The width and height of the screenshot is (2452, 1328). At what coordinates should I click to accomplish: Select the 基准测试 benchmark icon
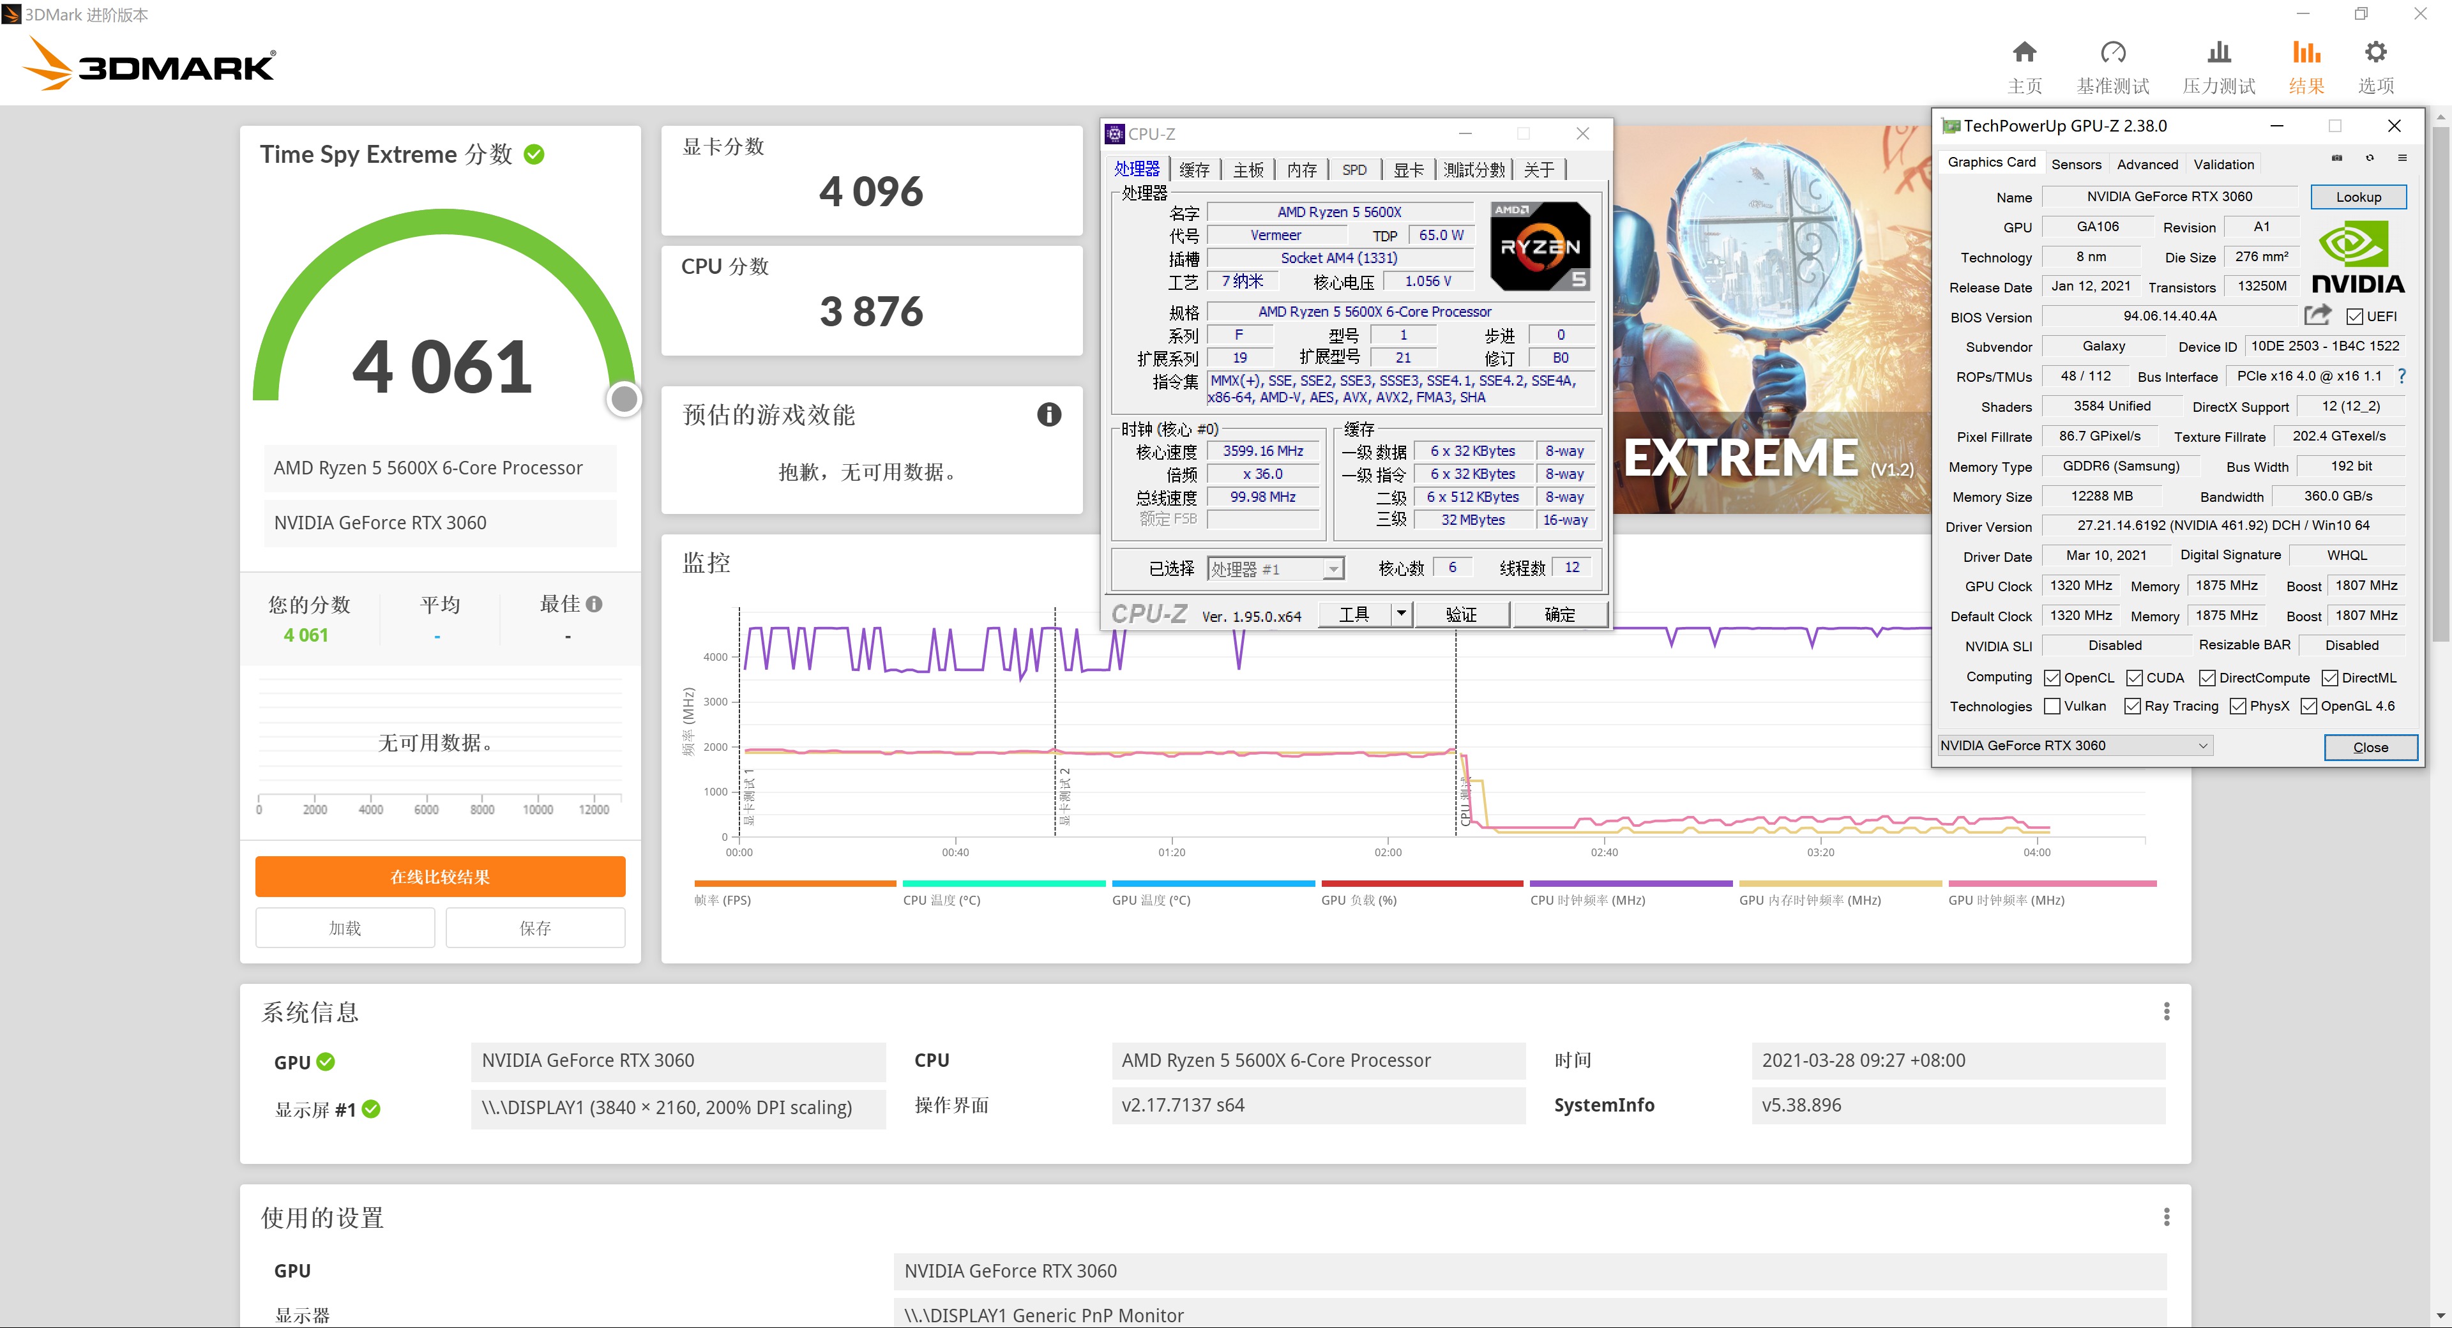point(2113,54)
